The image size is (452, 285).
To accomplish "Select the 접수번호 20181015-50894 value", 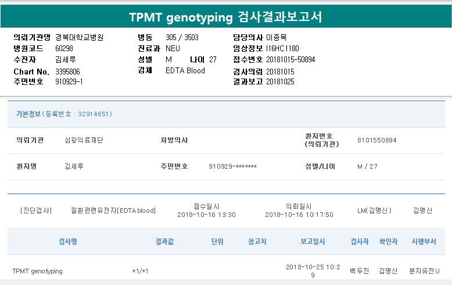I will pos(290,60).
